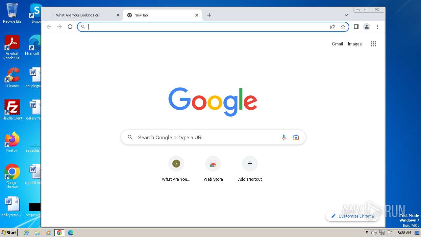This screenshot has width=421, height=237.
Task: Click the share this page icon
Action: (333, 27)
